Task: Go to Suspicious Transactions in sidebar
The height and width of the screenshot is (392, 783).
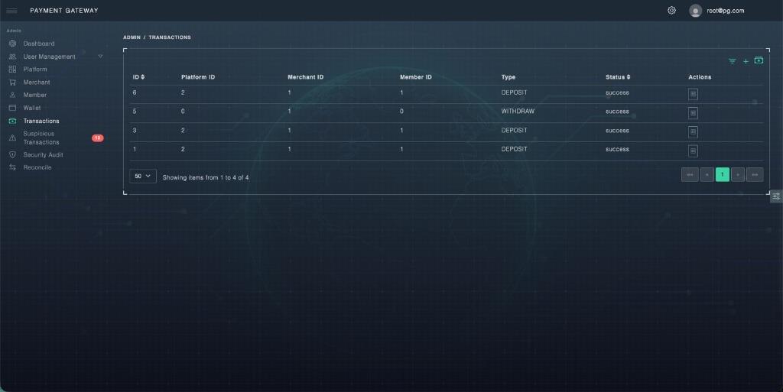Action: click(41, 138)
